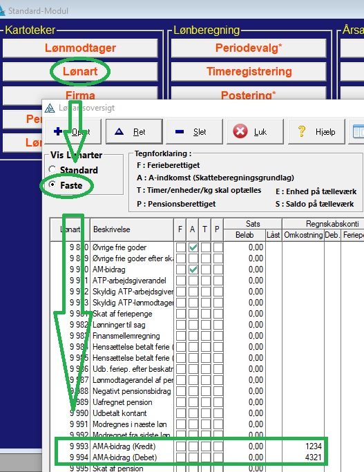Open Timeregistrering under Lønberegning

tap(249, 72)
